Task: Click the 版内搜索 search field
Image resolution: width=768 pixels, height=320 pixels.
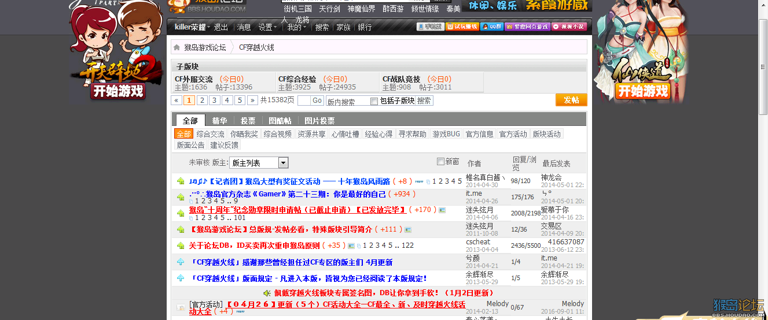Action: click(x=347, y=101)
